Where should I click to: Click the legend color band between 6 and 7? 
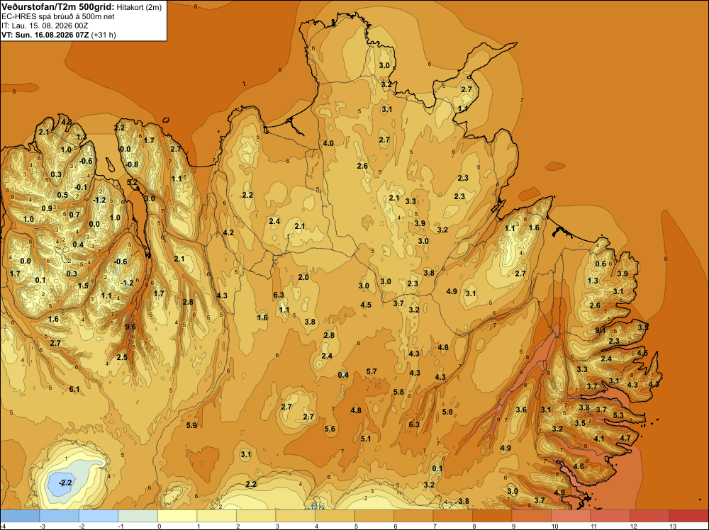pos(413,516)
